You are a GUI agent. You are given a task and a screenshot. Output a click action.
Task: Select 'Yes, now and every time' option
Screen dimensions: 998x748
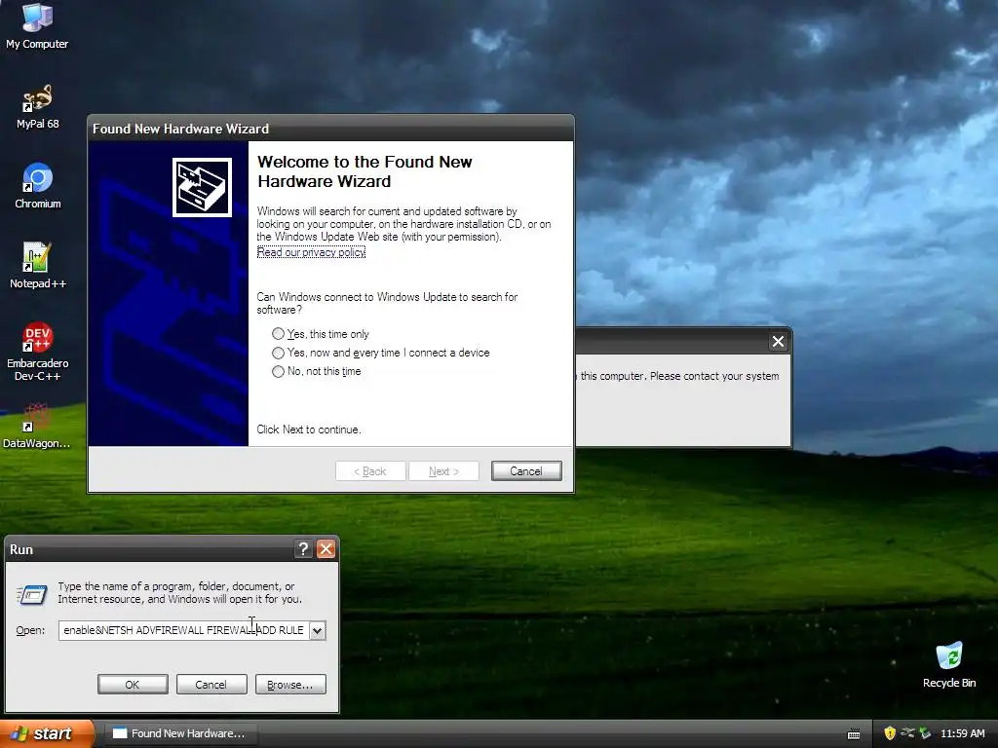coord(381,353)
